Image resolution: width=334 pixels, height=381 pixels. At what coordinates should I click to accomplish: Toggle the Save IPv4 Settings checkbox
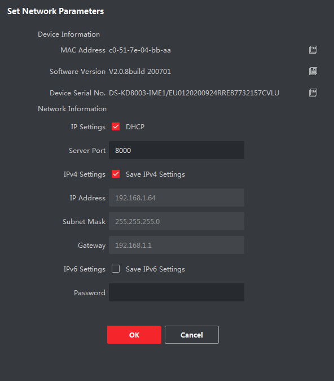tap(116, 174)
